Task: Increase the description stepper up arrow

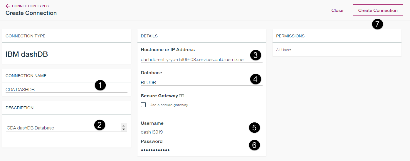Action: click(x=124, y=126)
